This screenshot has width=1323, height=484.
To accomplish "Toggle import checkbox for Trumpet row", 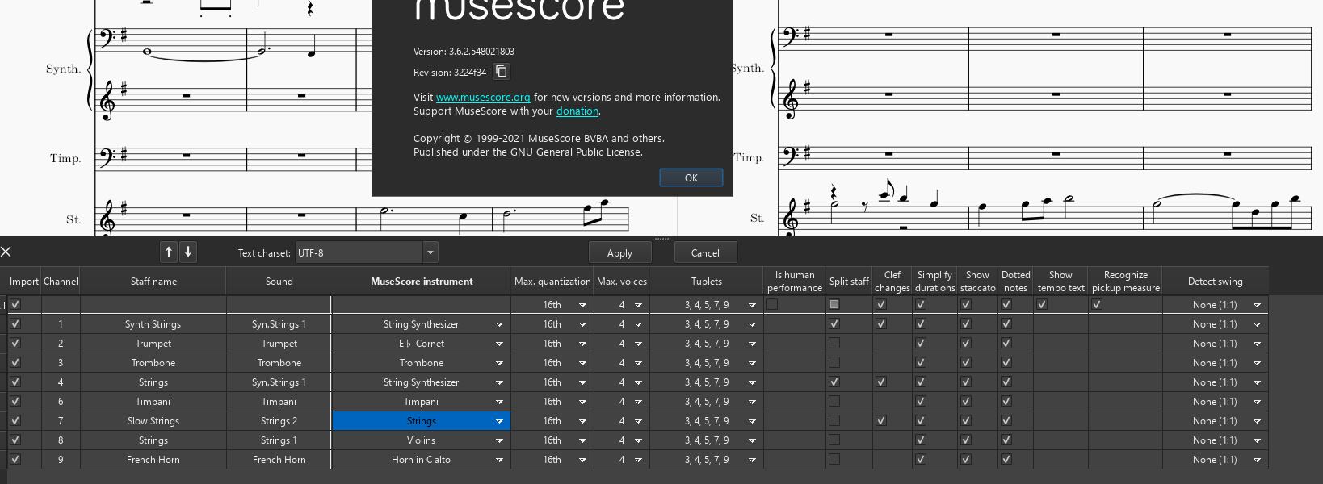I will tap(15, 343).
